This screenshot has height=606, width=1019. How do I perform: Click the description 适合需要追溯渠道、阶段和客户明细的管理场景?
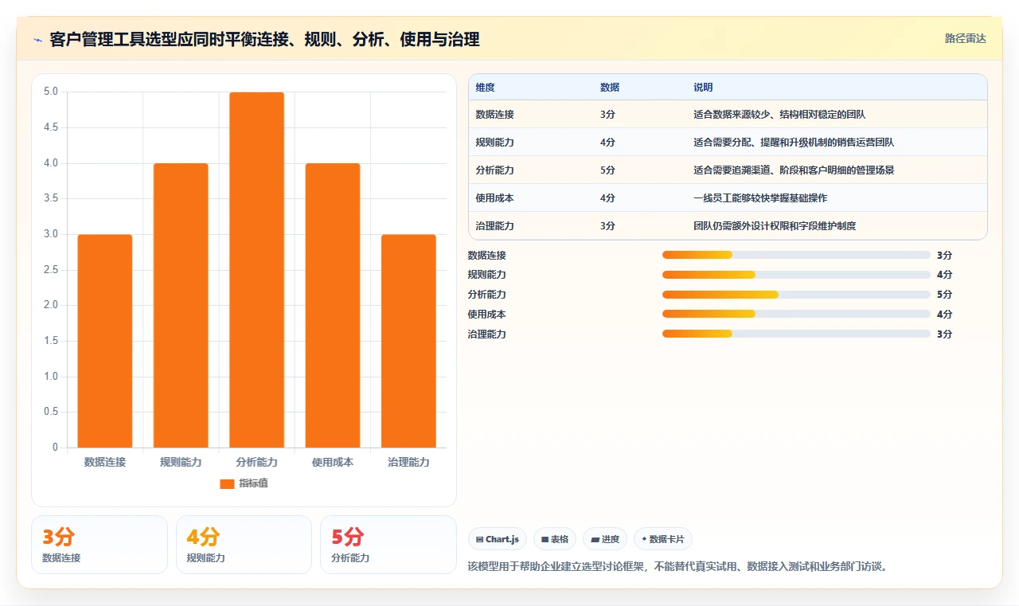point(794,170)
